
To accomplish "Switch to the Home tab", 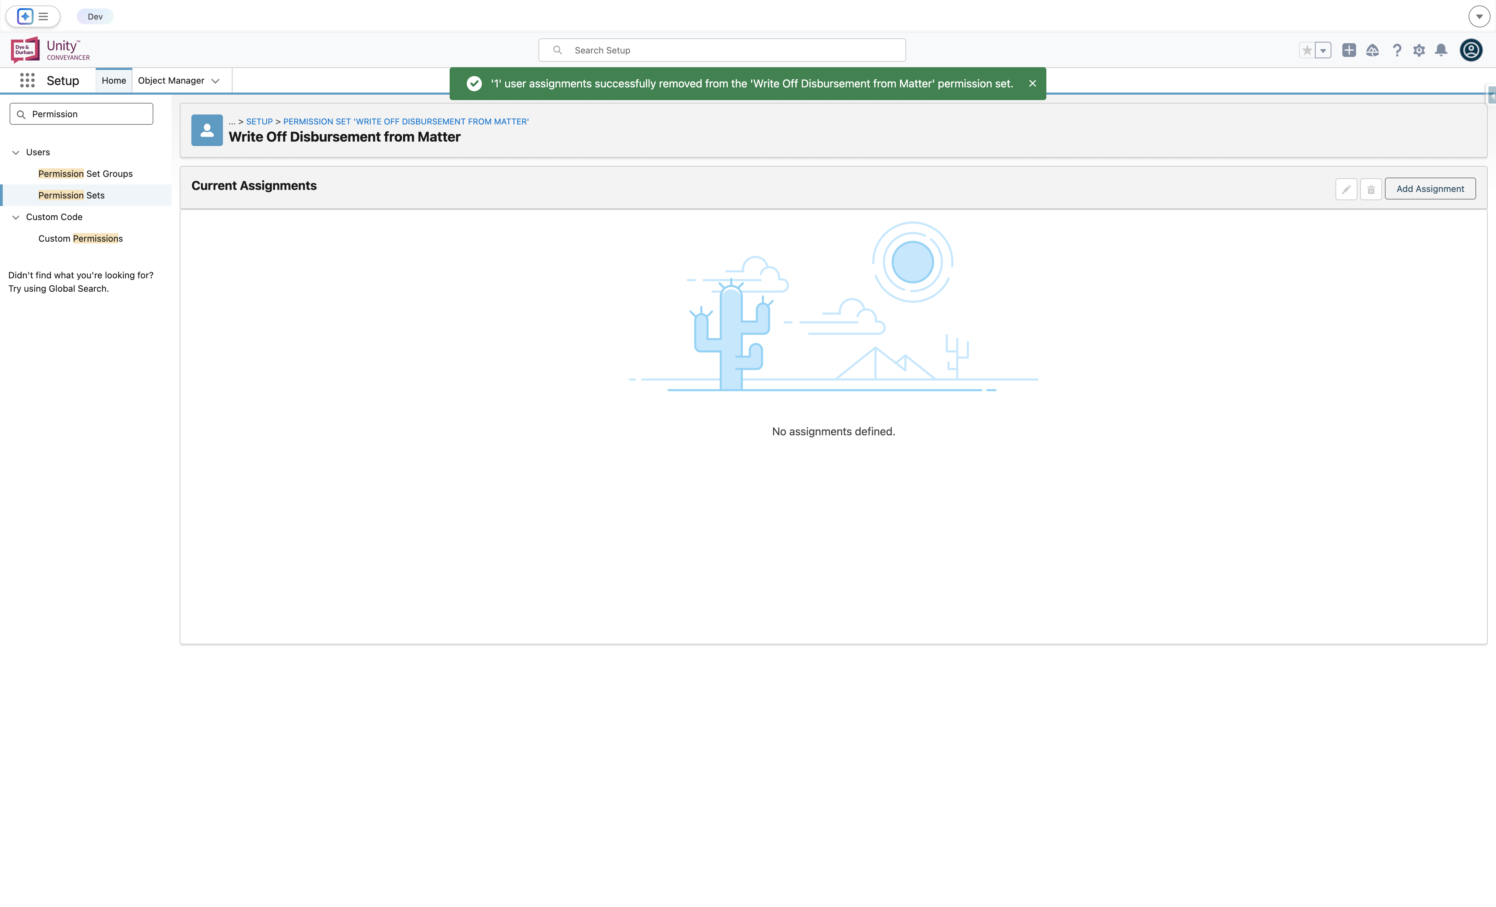I will 114,81.
